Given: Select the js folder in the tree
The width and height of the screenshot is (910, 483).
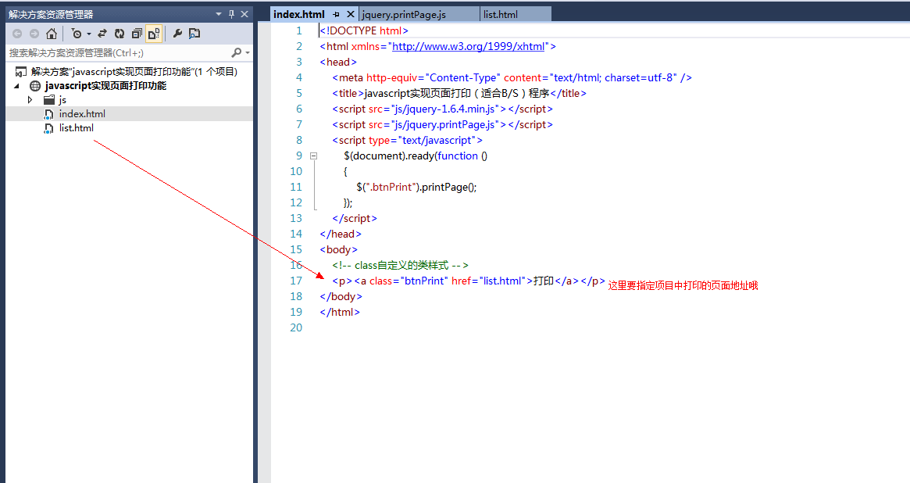Looking at the screenshot, I should tap(62, 100).
